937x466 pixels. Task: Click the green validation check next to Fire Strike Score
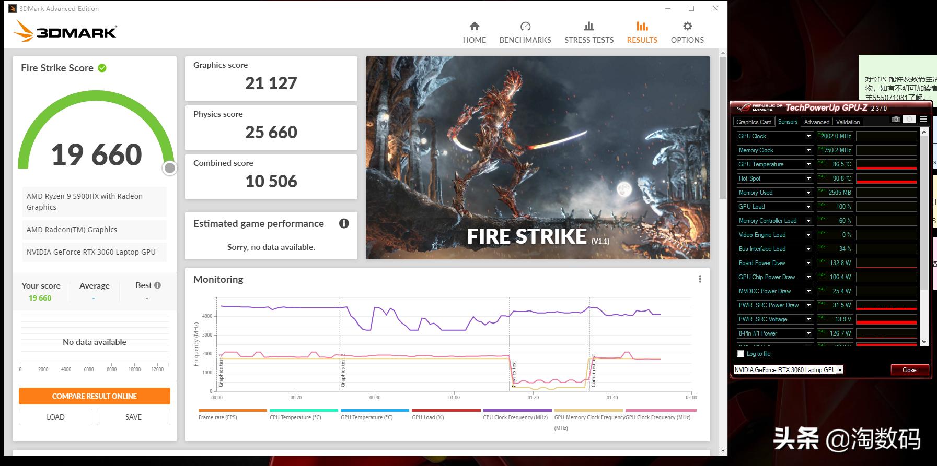[102, 68]
